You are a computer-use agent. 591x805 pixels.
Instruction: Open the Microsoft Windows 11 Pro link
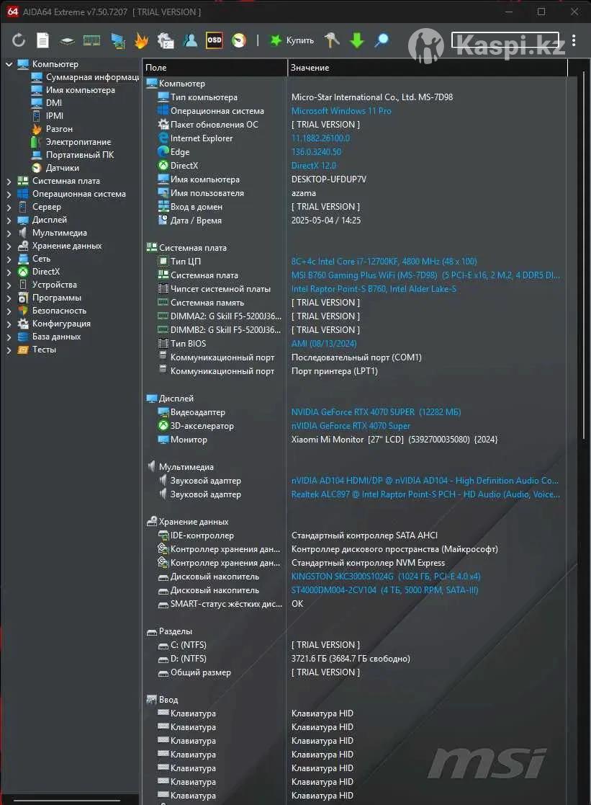coord(341,111)
